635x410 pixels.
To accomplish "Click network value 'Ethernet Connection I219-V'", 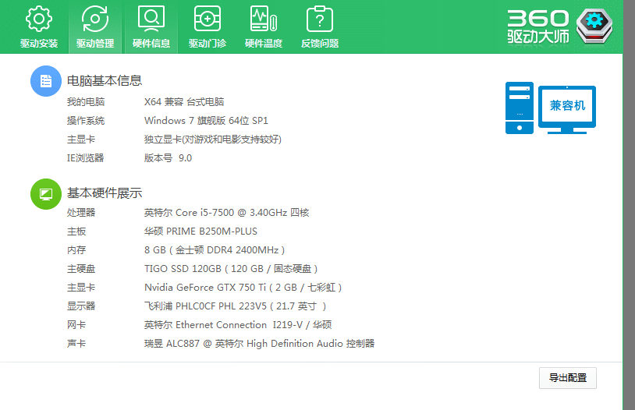I will pyautogui.click(x=239, y=324).
